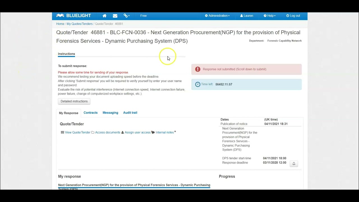This screenshot has width=359, height=202.
Task: Switch to the Contracts tab
Action: coord(91,113)
